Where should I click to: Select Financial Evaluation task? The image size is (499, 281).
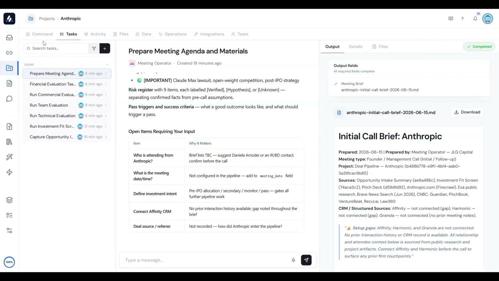pyautogui.click(x=67, y=84)
